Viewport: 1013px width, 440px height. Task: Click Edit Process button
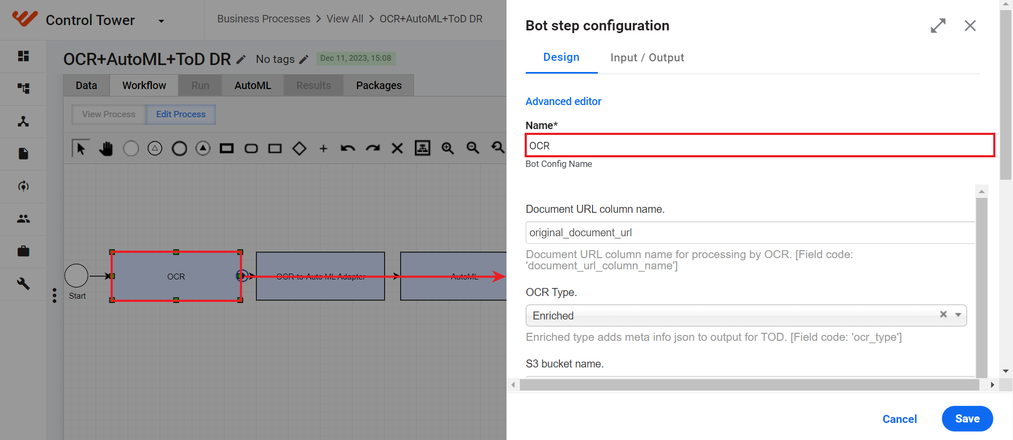click(181, 114)
